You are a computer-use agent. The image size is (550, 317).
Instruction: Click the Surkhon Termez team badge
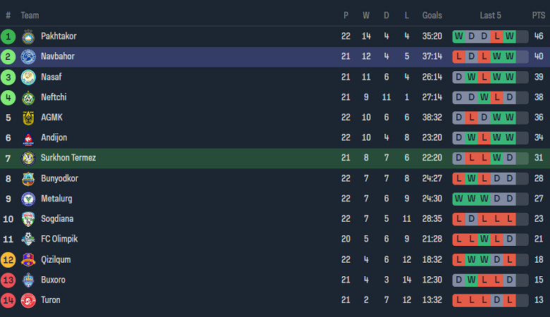(28, 158)
